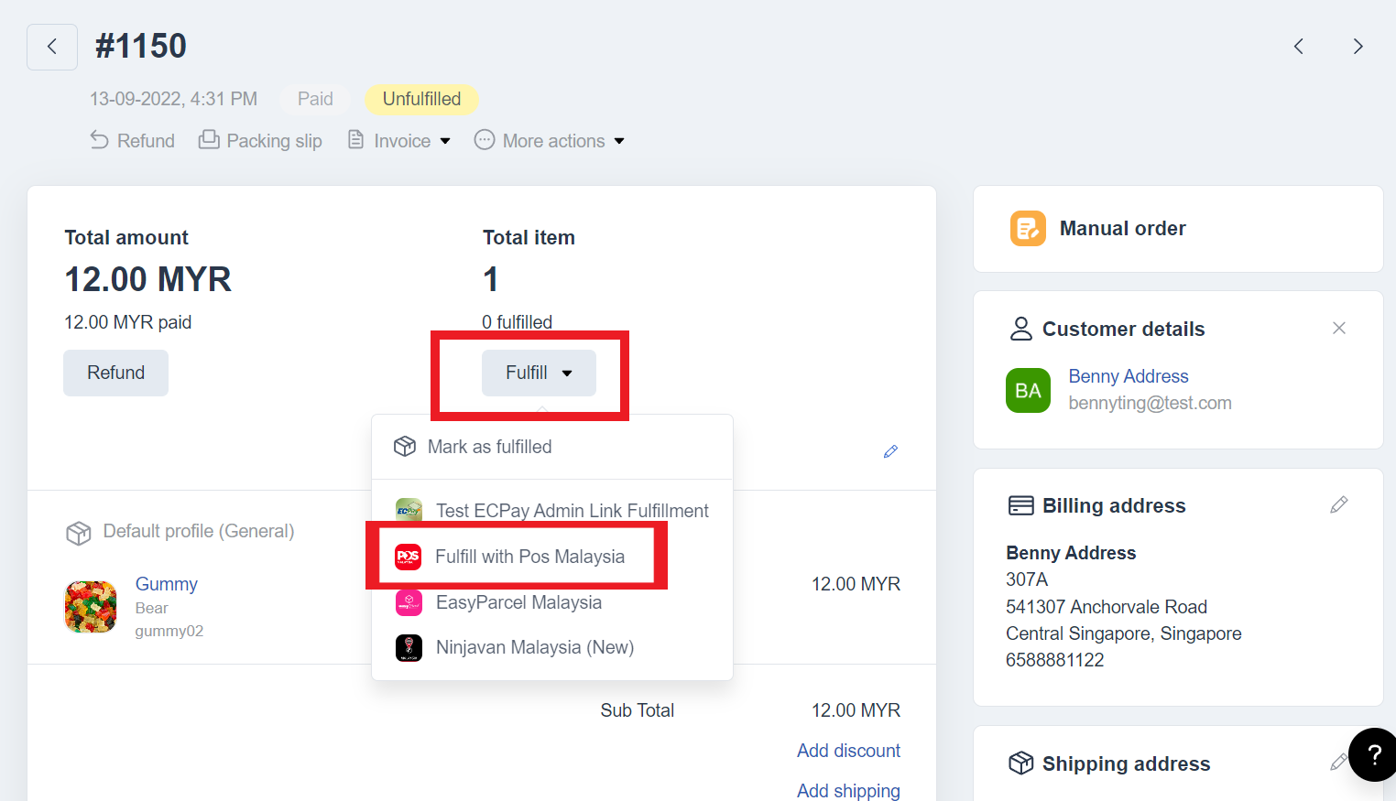Click the Default profile (General) label
The image size is (1396, 801).
(x=199, y=531)
